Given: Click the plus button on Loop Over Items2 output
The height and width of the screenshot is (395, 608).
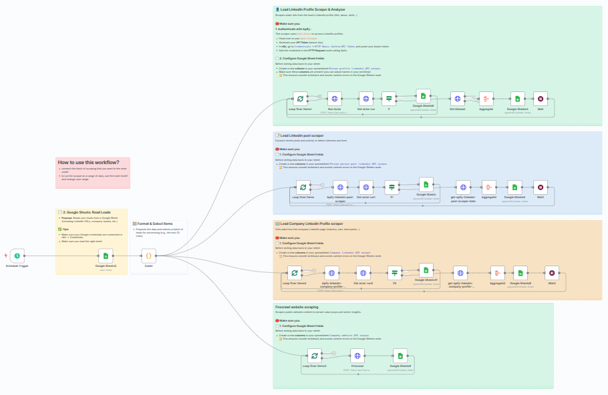Looking at the screenshot, I should [314, 270].
